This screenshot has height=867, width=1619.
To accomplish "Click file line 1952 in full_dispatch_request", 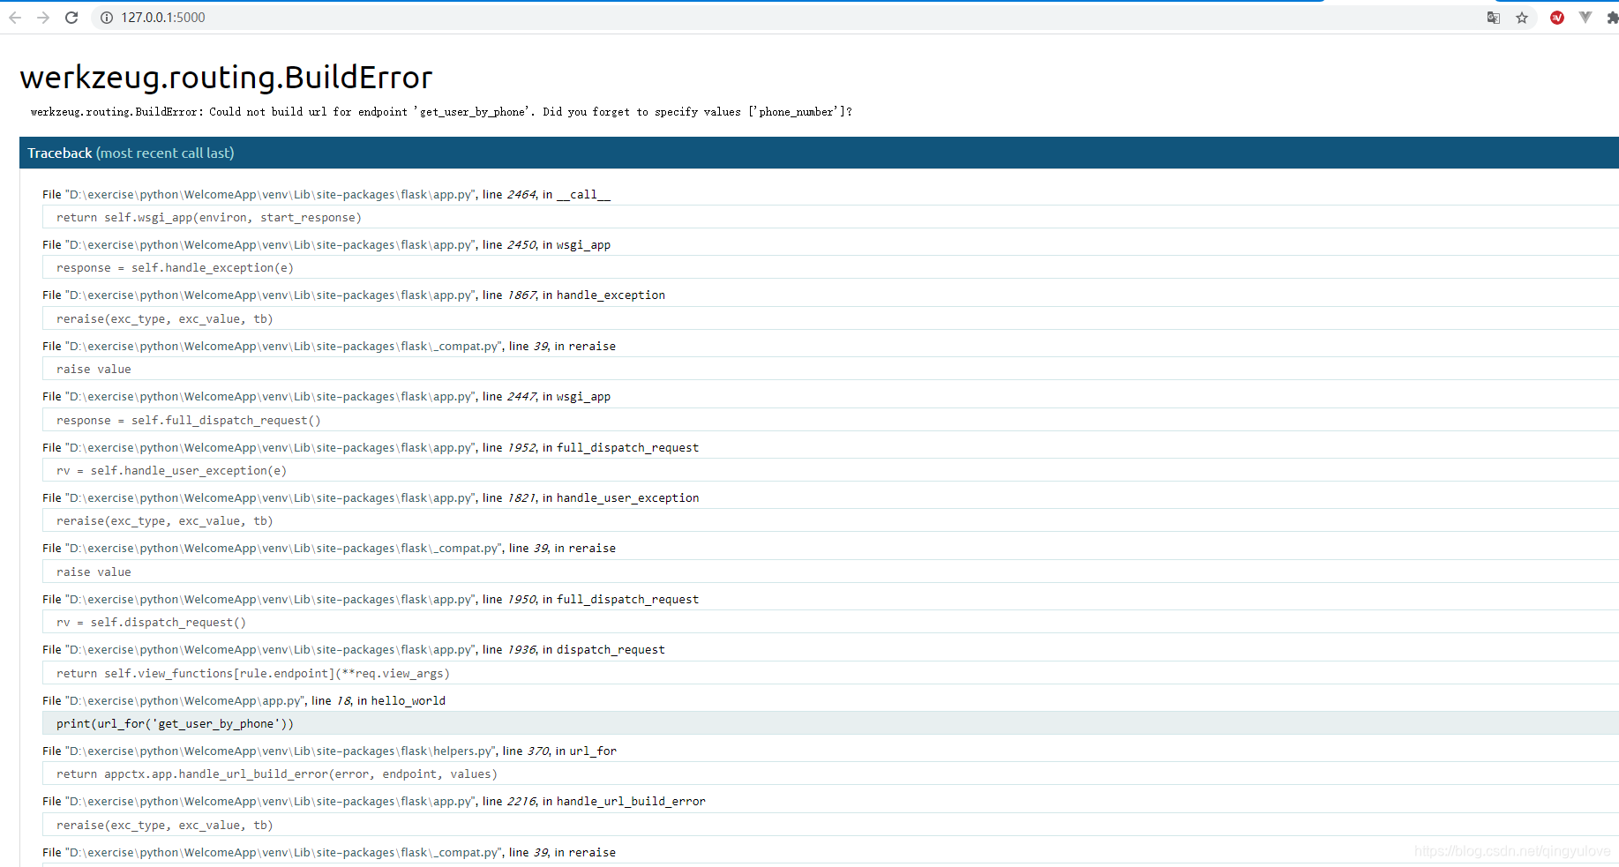I will point(371,447).
